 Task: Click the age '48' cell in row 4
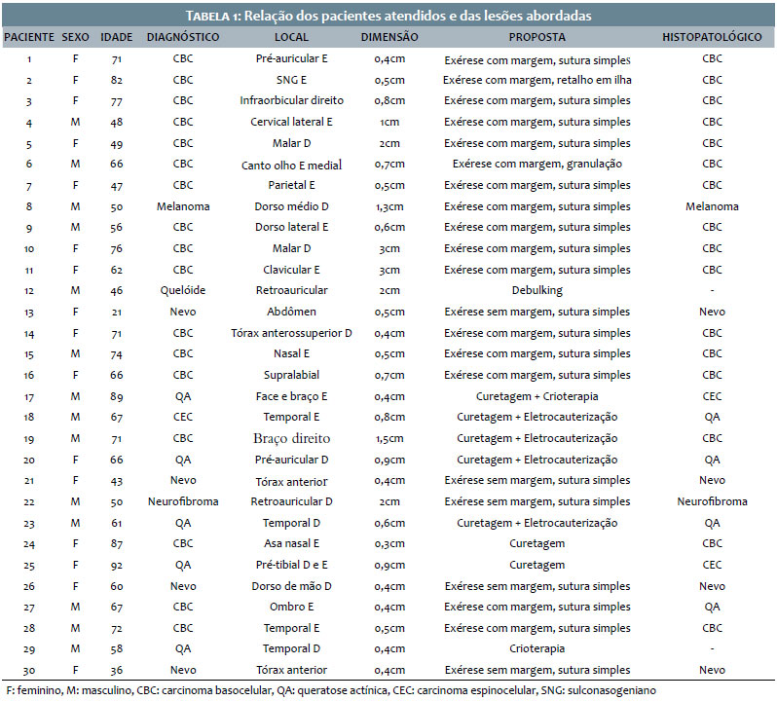pyautogui.click(x=117, y=123)
